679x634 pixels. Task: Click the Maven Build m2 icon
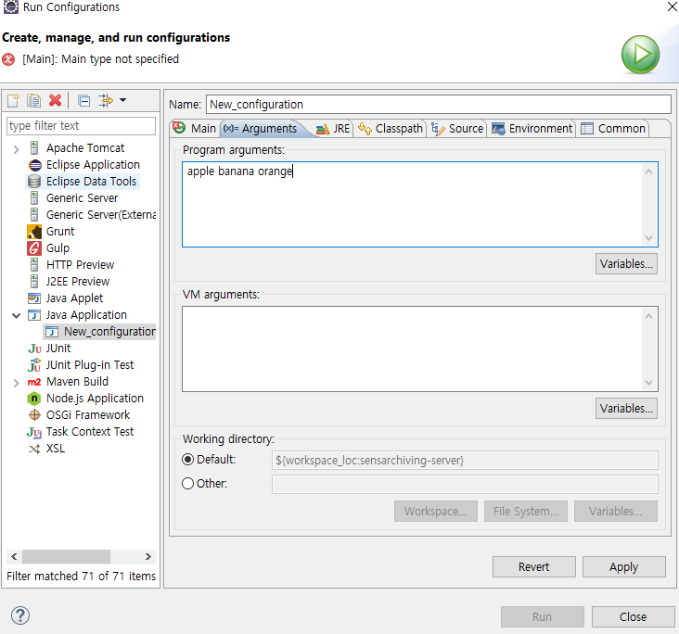click(34, 382)
